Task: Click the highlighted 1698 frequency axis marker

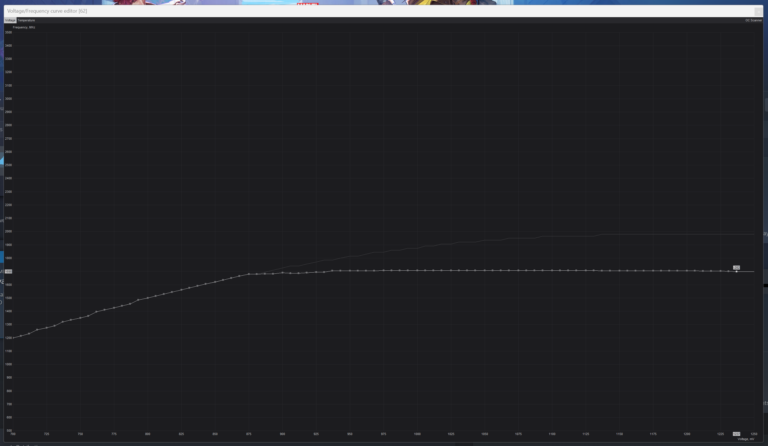Action: click(8, 271)
